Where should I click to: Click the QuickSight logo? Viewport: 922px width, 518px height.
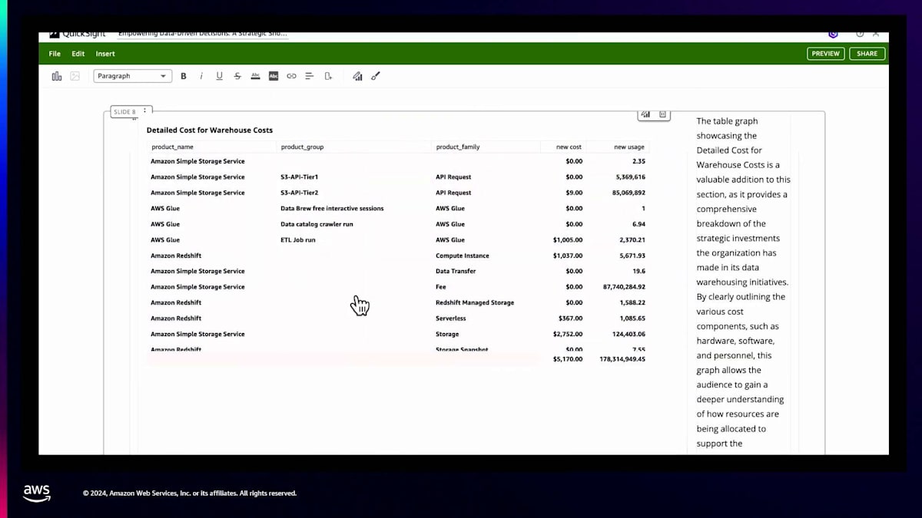click(x=77, y=35)
